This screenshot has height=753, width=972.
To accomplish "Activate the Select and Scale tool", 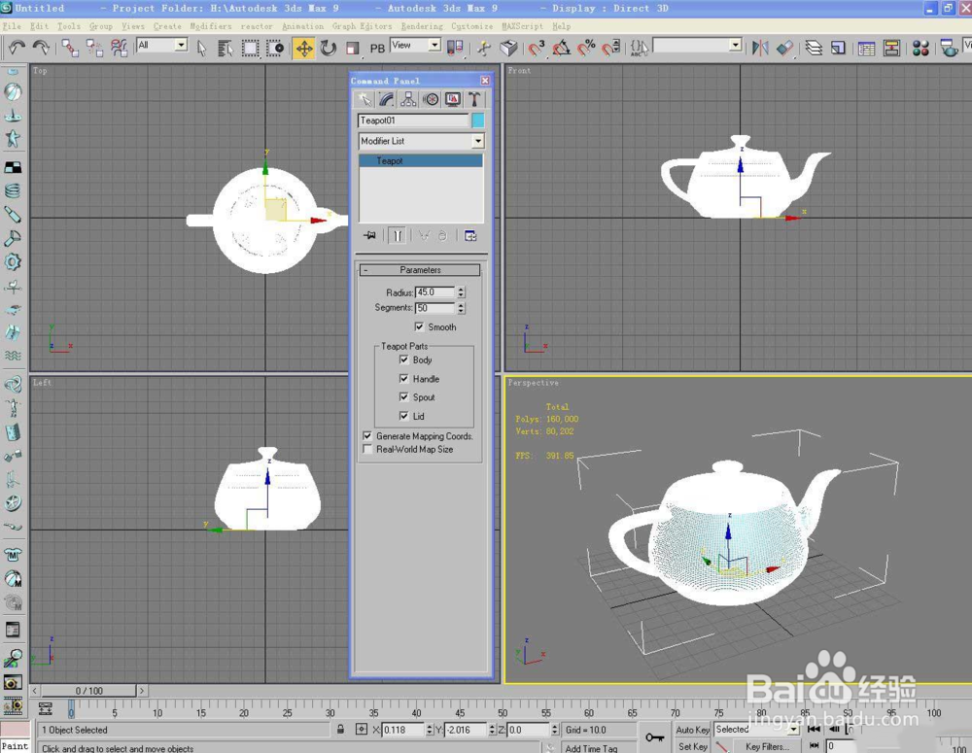I will [352, 49].
